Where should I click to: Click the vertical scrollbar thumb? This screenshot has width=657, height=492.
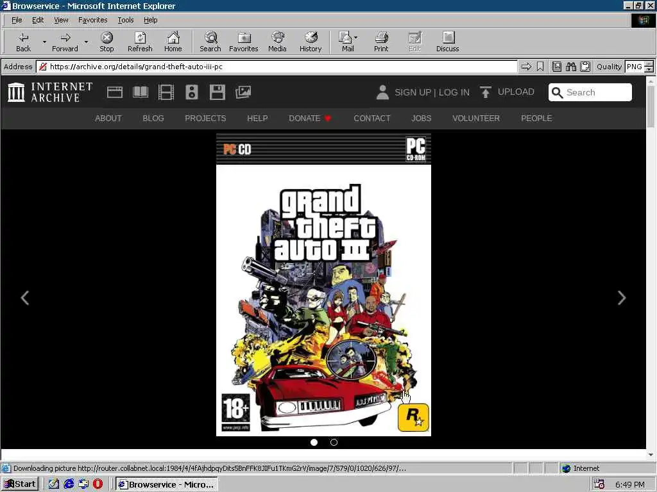point(651,106)
